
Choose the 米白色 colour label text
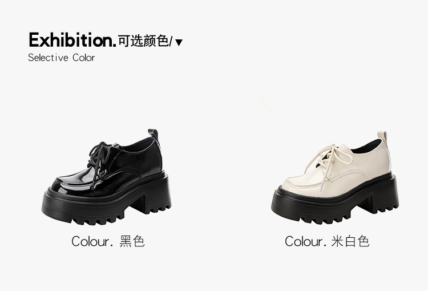coord(350,241)
